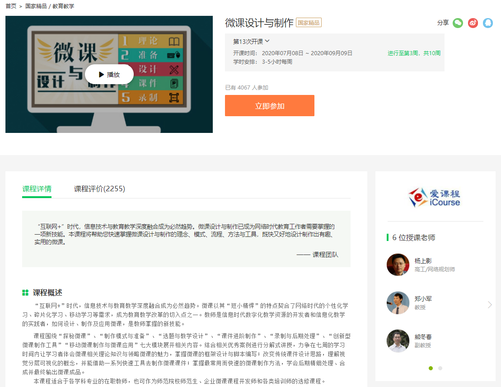Play the course intro video
501x387 pixels.
[109, 75]
